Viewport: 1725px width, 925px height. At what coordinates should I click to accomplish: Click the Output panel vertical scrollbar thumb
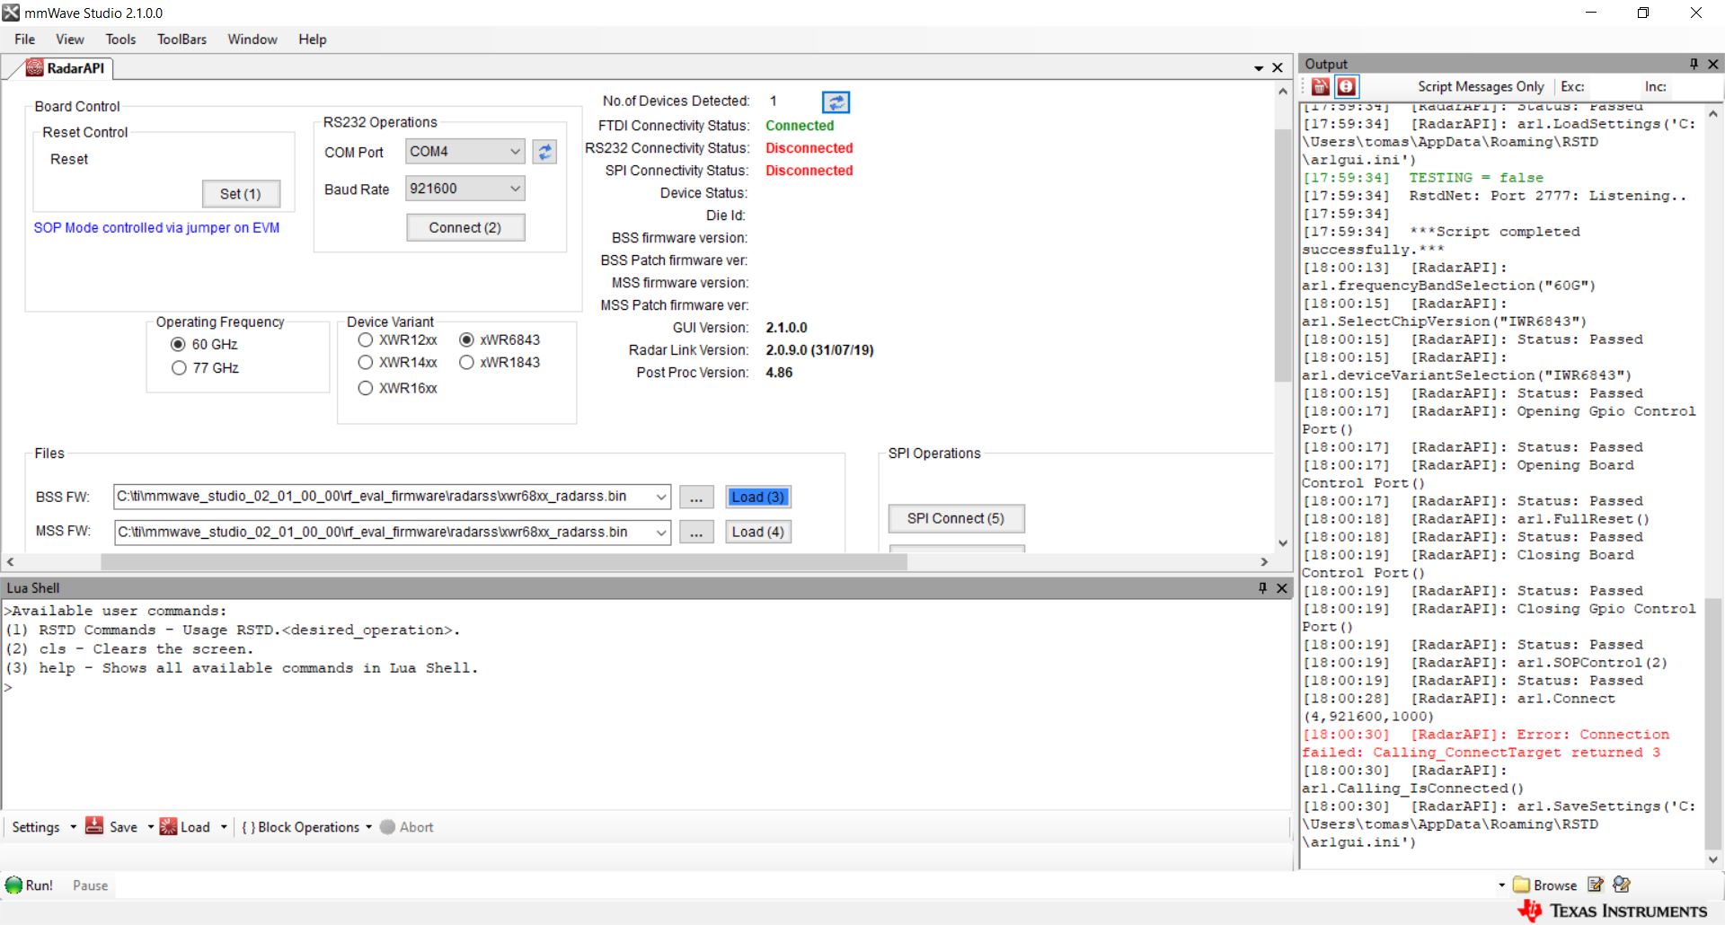(1712, 722)
